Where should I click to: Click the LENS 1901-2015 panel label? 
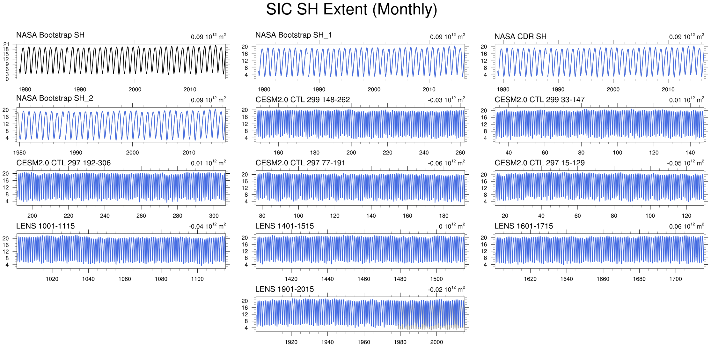coord(284,289)
